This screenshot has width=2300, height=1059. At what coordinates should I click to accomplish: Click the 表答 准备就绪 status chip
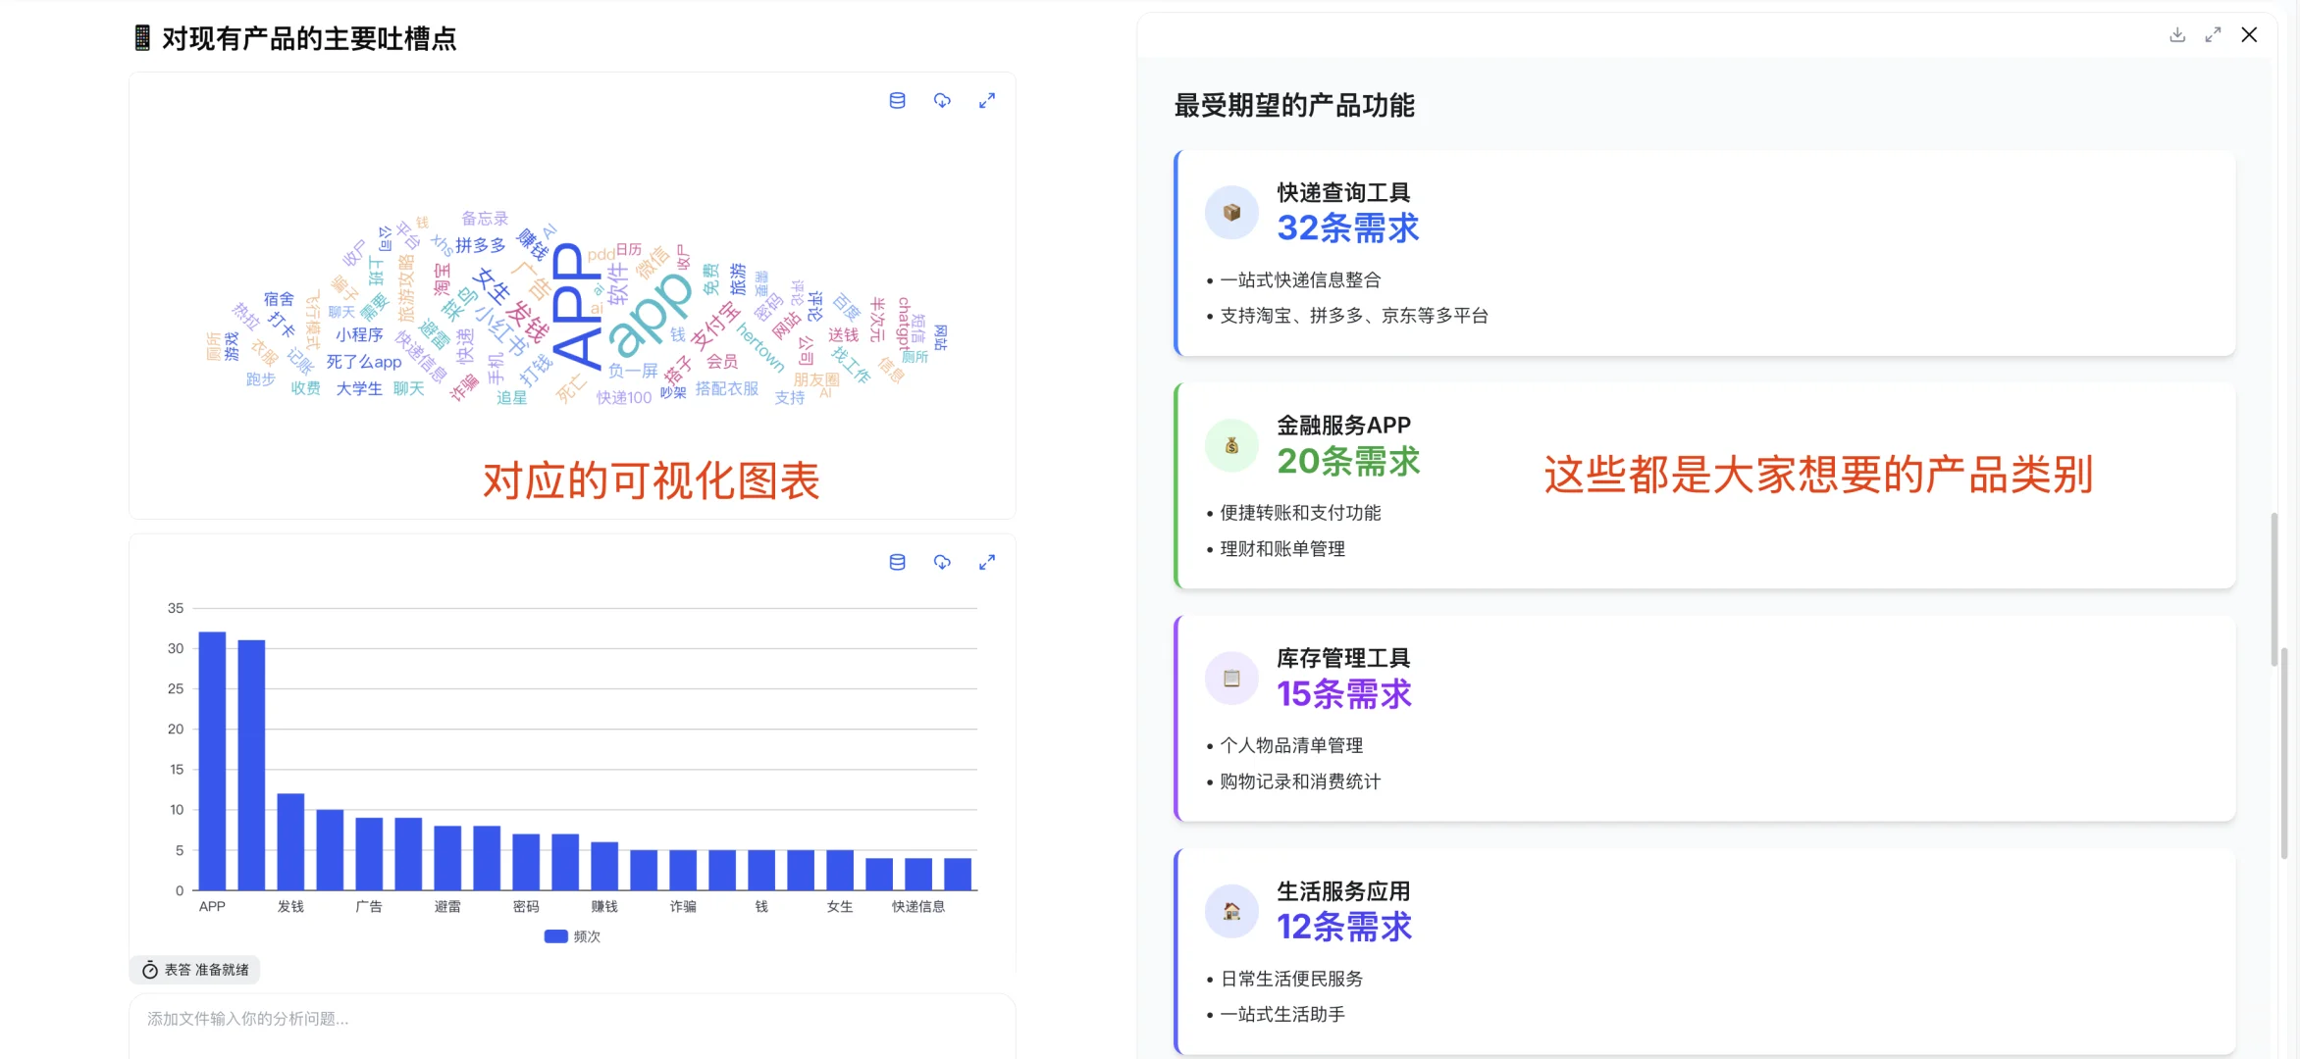pyautogui.click(x=195, y=970)
